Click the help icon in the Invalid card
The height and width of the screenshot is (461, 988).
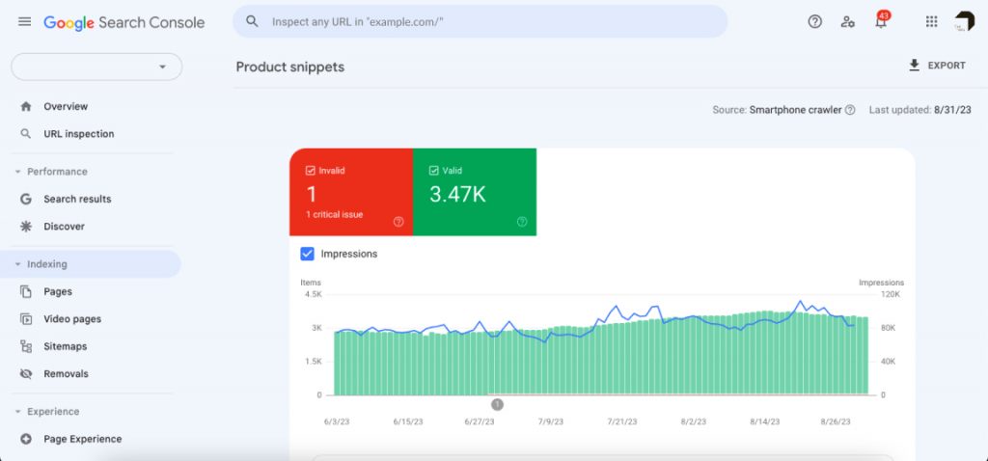click(398, 222)
